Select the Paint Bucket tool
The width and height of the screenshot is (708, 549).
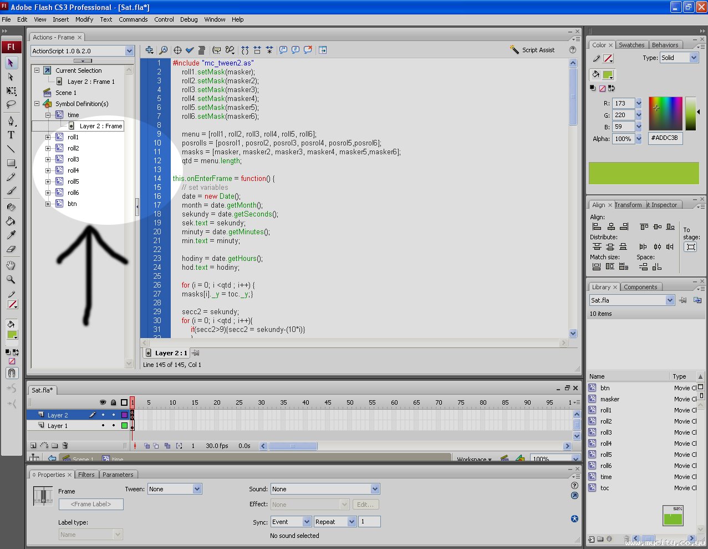pyautogui.click(x=11, y=221)
